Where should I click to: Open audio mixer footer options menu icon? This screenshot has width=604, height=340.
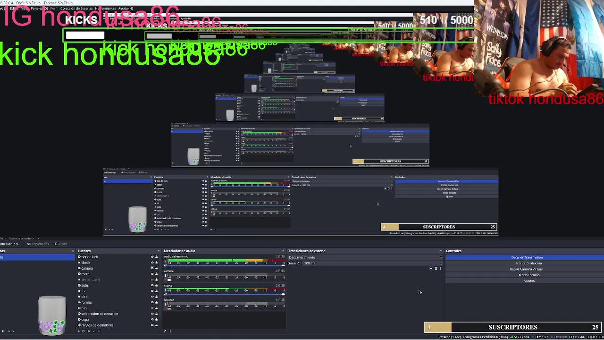click(170, 331)
